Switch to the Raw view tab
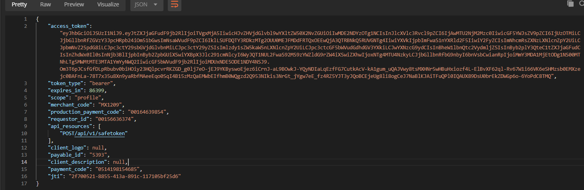This screenshot has height=190, width=584. (x=45, y=4)
